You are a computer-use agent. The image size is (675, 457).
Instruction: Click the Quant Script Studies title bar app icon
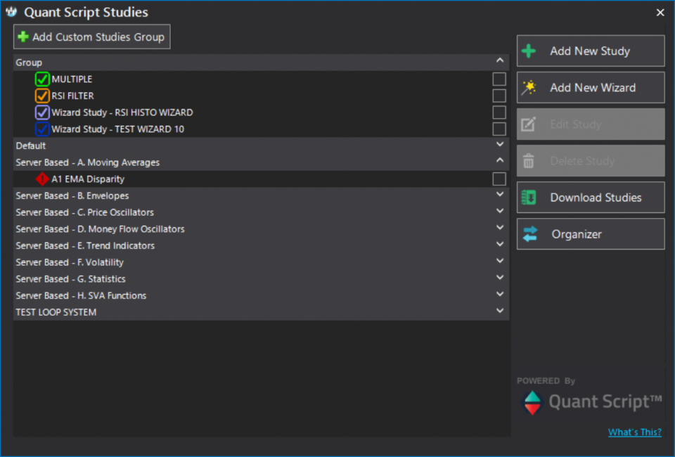pos(11,12)
